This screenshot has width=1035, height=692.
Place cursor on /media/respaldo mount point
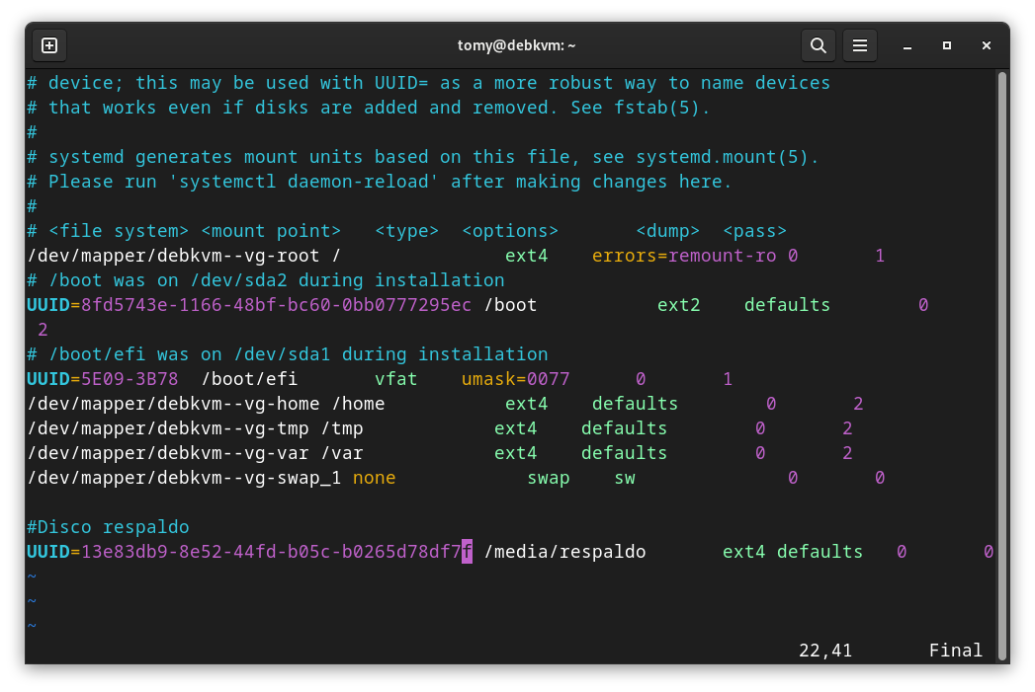pyautogui.click(x=564, y=552)
